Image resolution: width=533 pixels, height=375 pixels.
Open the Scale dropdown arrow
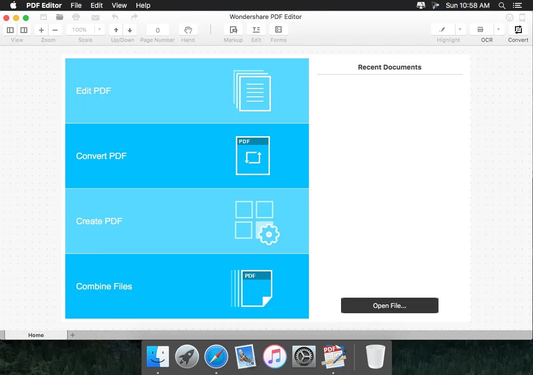99,30
